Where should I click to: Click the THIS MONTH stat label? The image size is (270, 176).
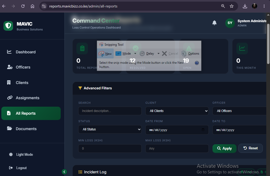pos(246,68)
